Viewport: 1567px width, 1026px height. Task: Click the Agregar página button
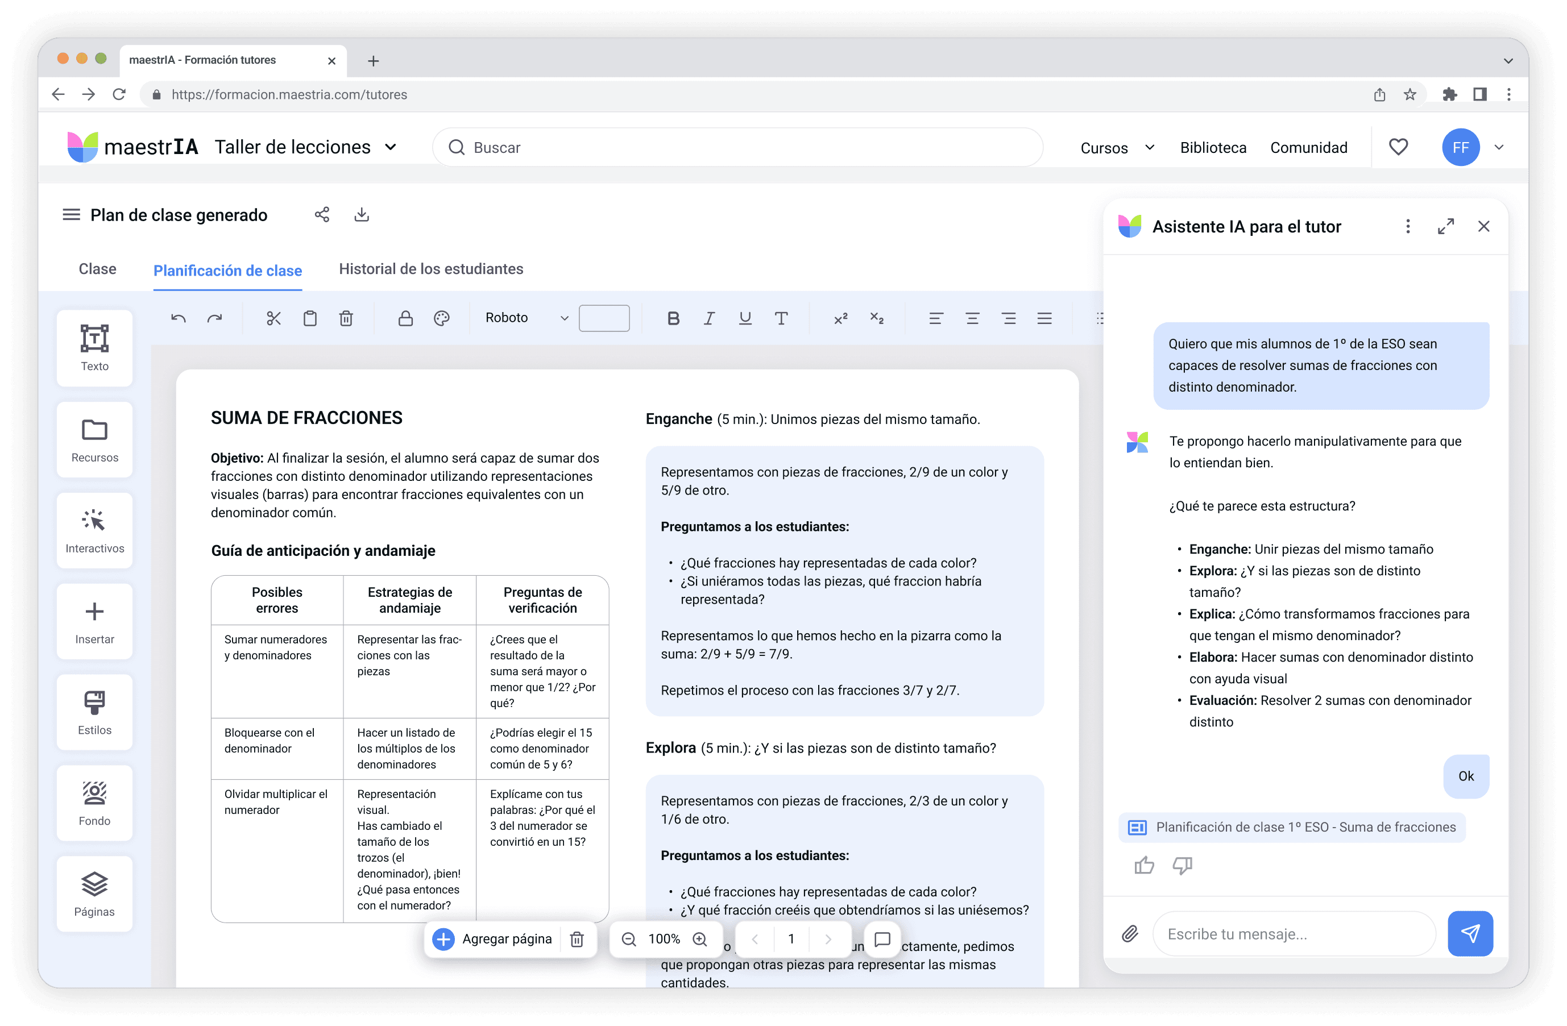coord(493,939)
